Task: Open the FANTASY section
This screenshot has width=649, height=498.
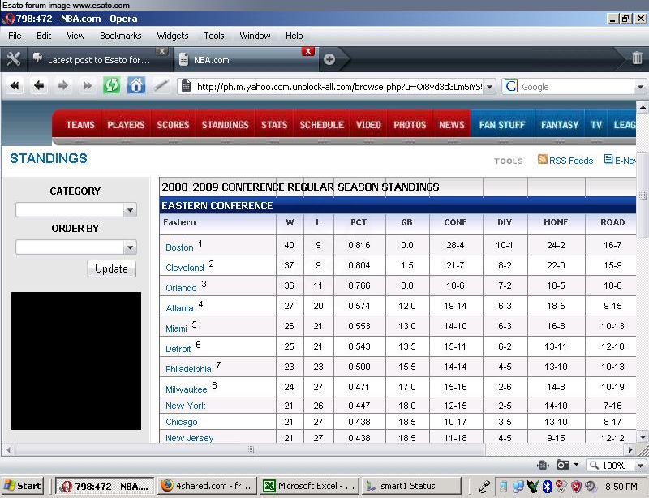Action: [x=560, y=125]
